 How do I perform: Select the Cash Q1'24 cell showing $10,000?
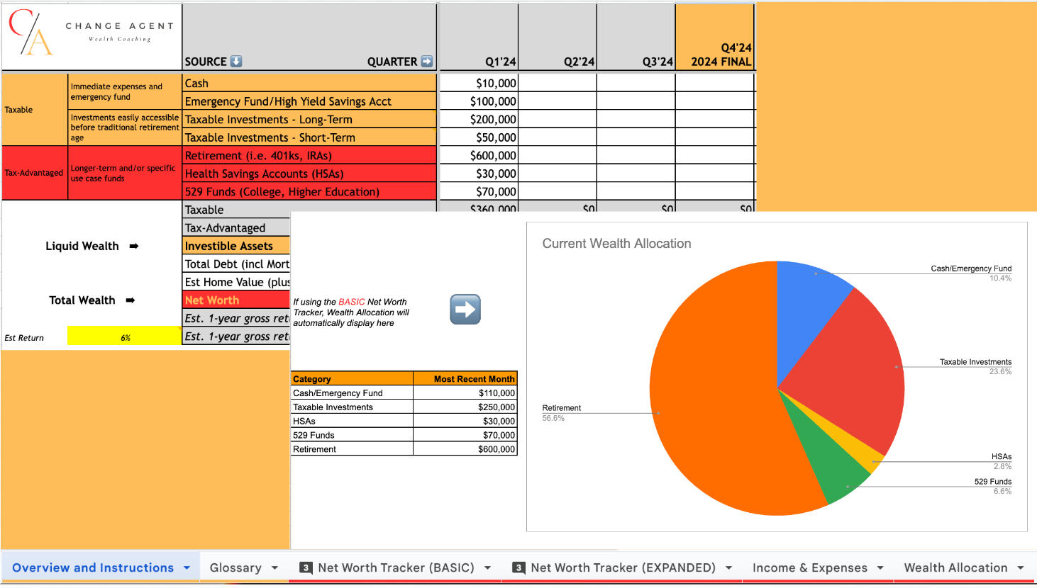pyautogui.click(x=479, y=83)
